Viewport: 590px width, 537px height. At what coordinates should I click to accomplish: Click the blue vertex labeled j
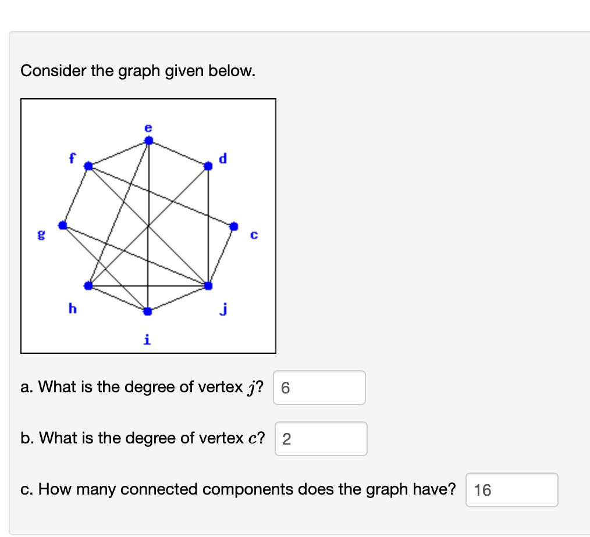tap(208, 285)
